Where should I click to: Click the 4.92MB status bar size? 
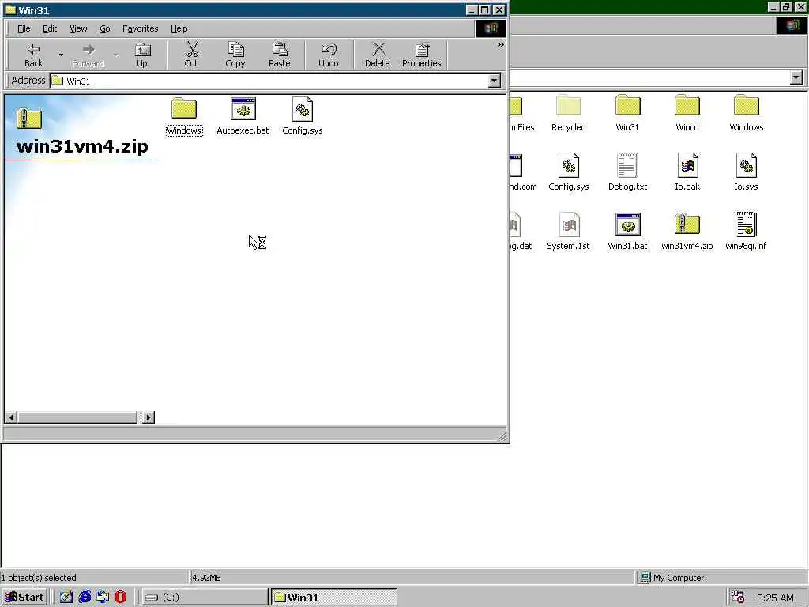pos(206,578)
